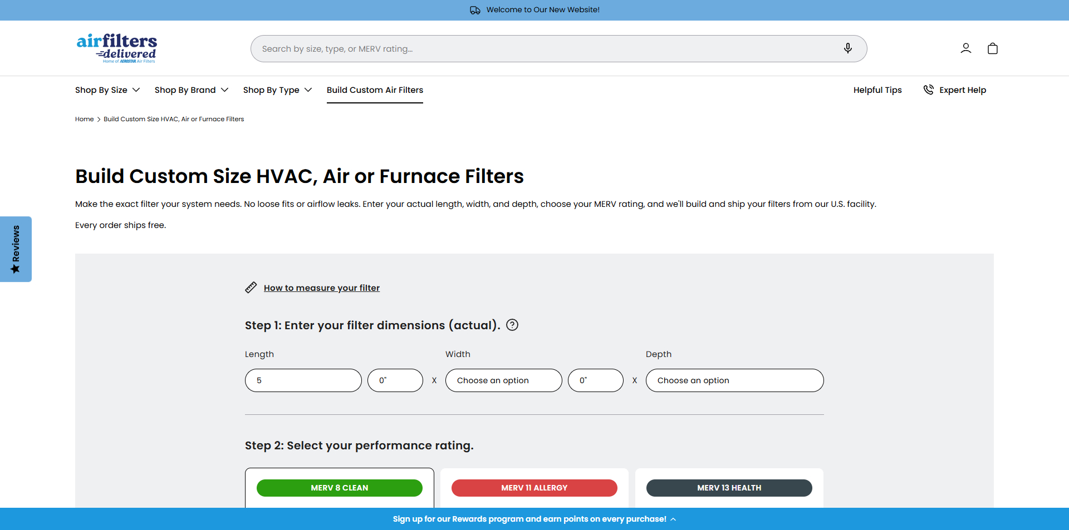The width and height of the screenshot is (1069, 530).
Task: Switch to Build Custom Air Filters tab
Action: click(375, 90)
